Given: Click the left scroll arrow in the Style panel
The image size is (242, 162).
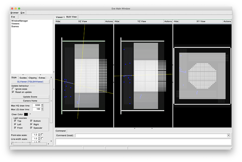Looking at the screenshot, I should pos(12,144).
